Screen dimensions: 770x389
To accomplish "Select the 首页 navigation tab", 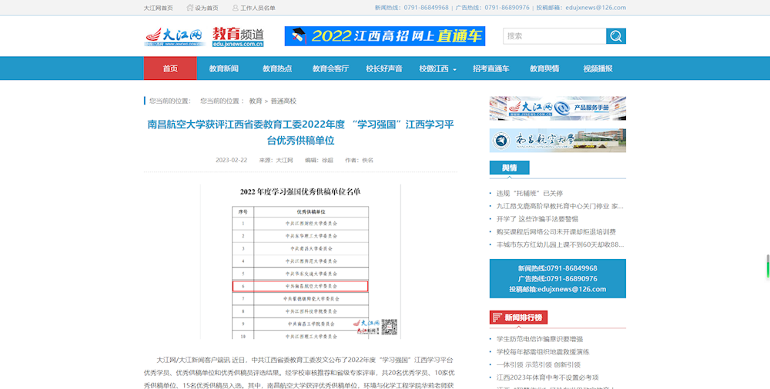I will coord(170,68).
